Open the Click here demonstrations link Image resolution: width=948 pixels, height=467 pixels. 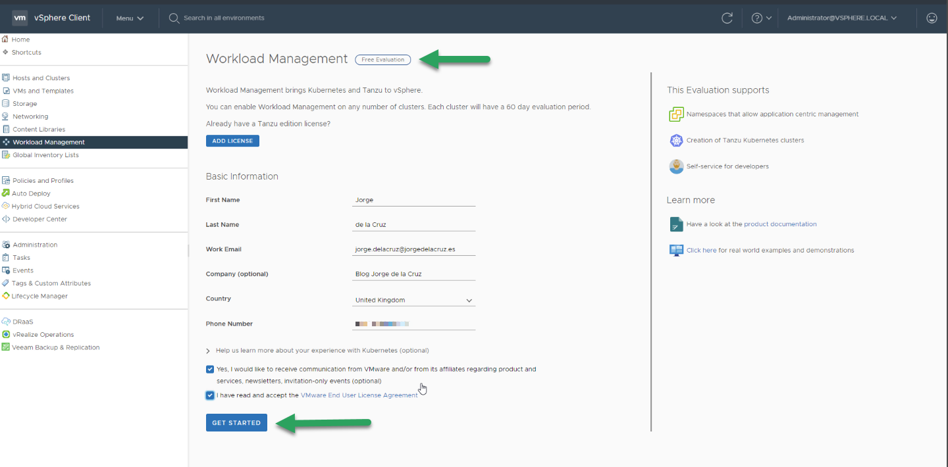(x=701, y=251)
